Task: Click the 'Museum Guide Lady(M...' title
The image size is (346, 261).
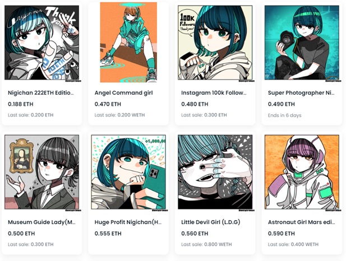Action: [41, 222]
